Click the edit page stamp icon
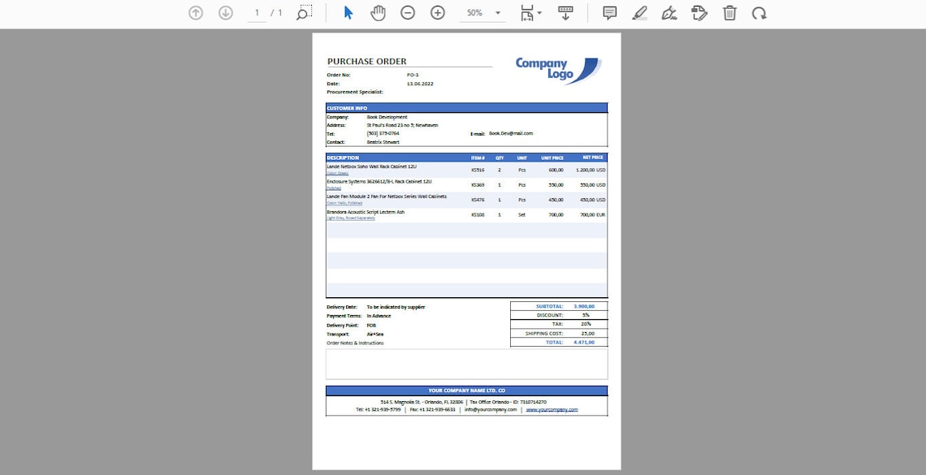926x475 pixels. click(x=699, y=13)
